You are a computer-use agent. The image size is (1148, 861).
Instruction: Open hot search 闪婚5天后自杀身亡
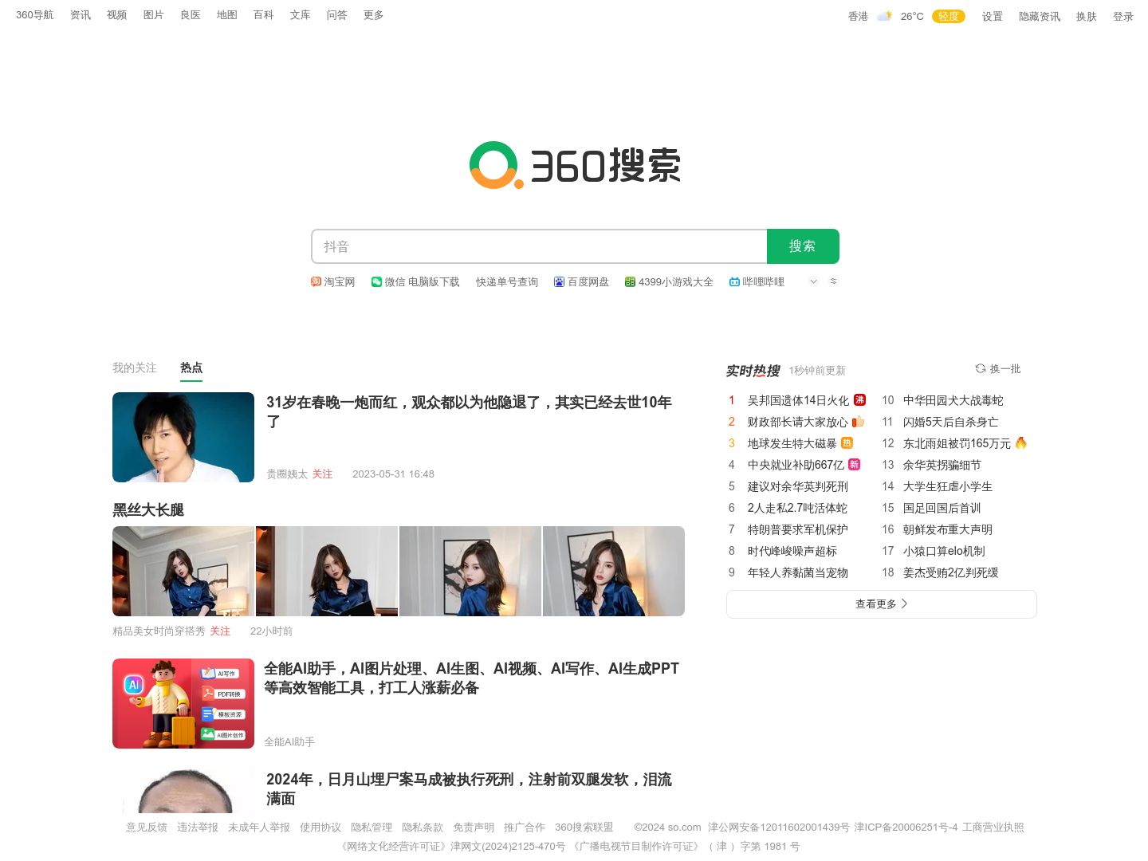click(x=950, y=422)
